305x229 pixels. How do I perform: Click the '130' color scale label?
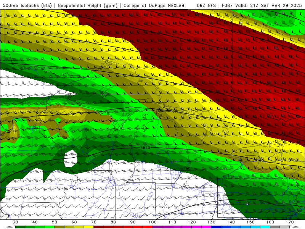(x=212, y=222)
